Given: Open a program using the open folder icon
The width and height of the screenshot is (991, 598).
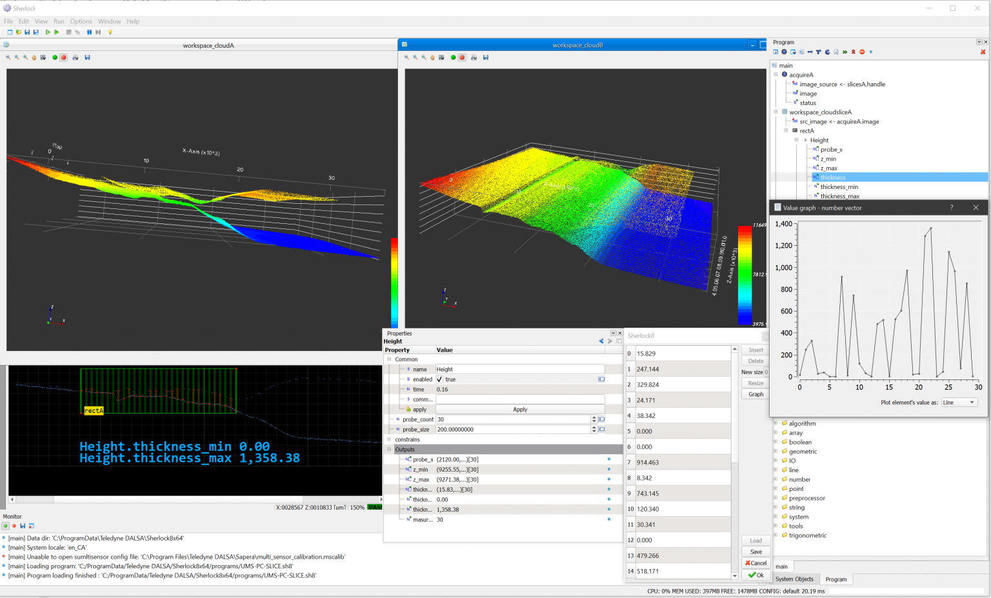Looking at the screenshot, I should [19, 32].
